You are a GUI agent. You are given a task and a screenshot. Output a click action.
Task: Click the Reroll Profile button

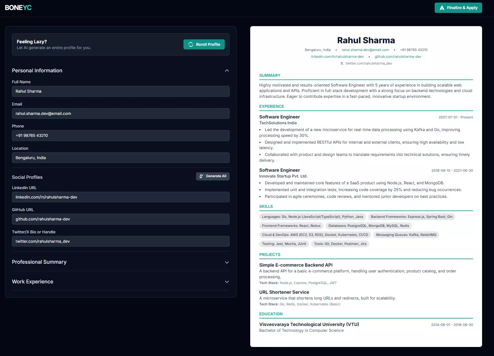tap(204, 45)
